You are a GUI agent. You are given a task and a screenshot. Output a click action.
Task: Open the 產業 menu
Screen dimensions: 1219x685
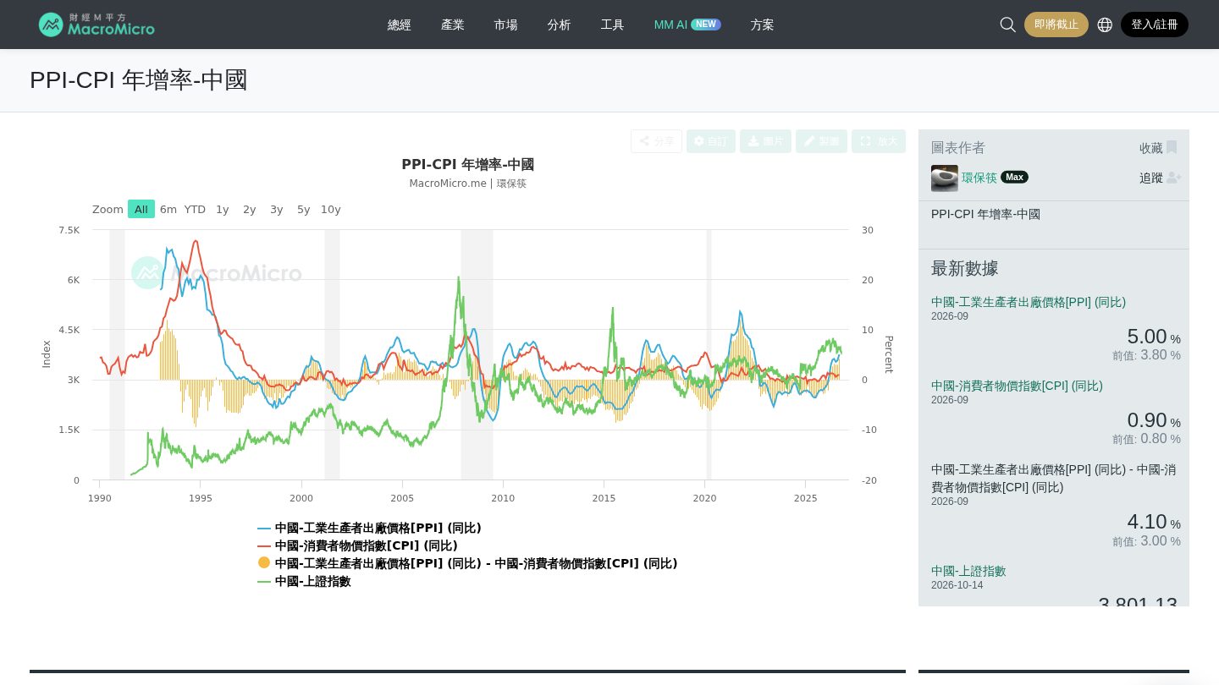(453, 25)
